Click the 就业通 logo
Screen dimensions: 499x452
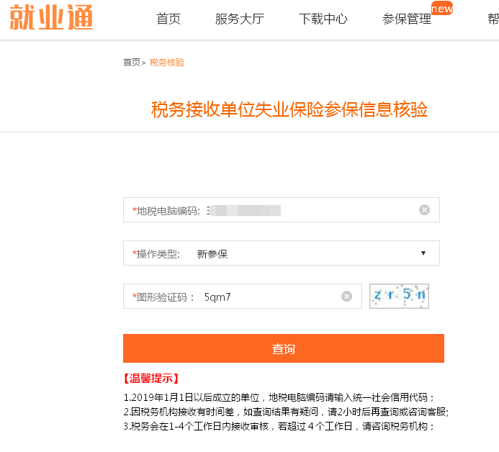[x=51, y=17]
